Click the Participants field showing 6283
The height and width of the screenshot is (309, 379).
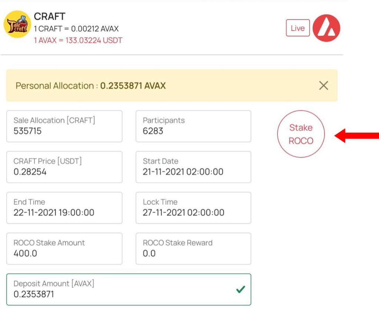click(x=193, y=126)
